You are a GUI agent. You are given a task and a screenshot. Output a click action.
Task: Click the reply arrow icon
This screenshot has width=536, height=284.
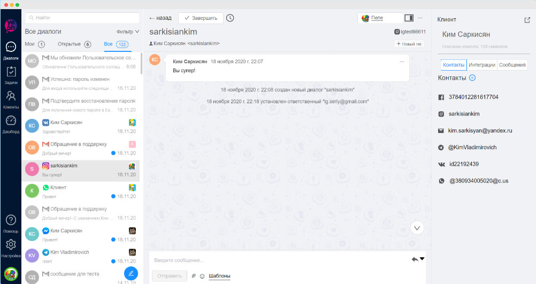click(415, 259)
